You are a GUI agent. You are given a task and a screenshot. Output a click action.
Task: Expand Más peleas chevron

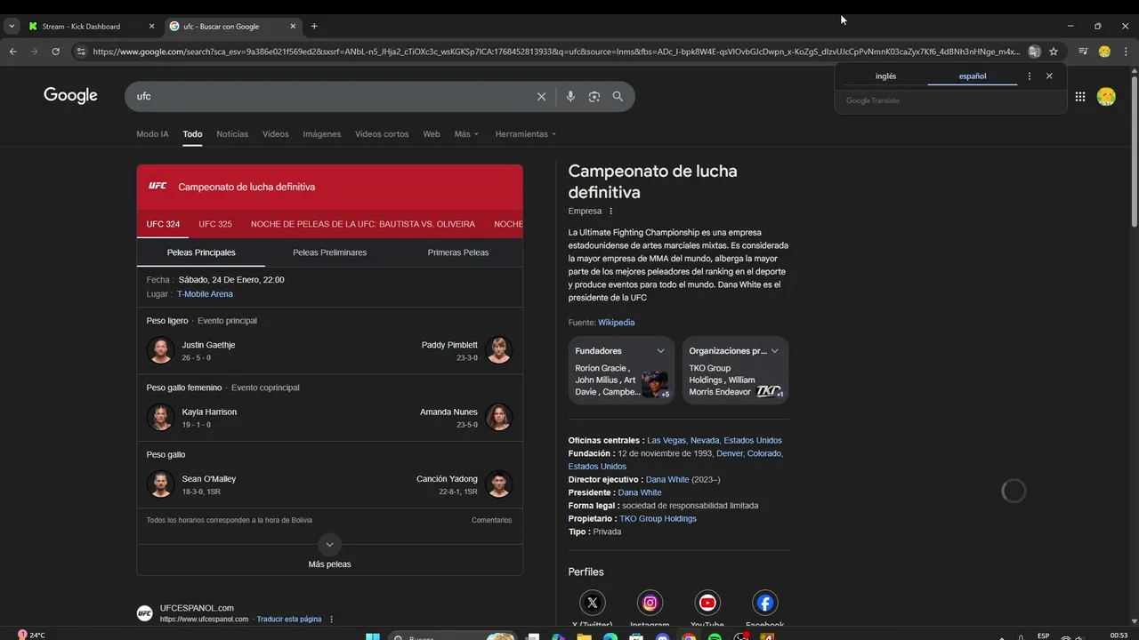(329, 544)
